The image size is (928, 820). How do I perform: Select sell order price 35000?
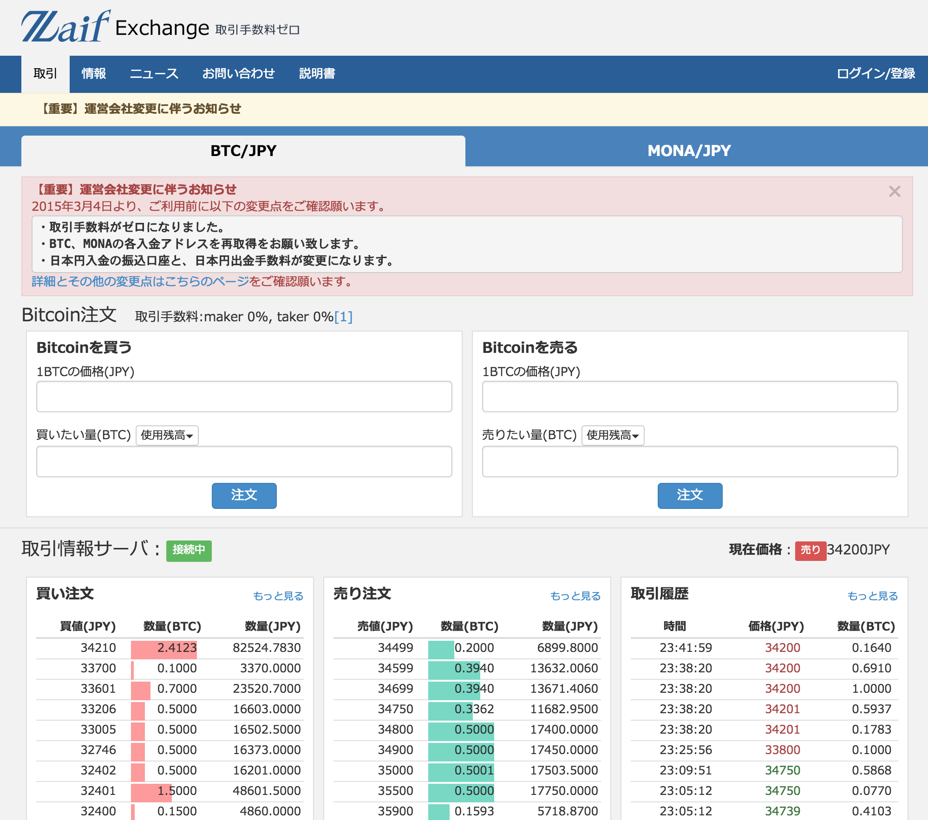[395, 770]
